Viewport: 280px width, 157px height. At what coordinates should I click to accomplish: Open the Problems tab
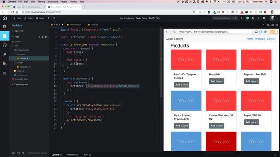point(72,155)
